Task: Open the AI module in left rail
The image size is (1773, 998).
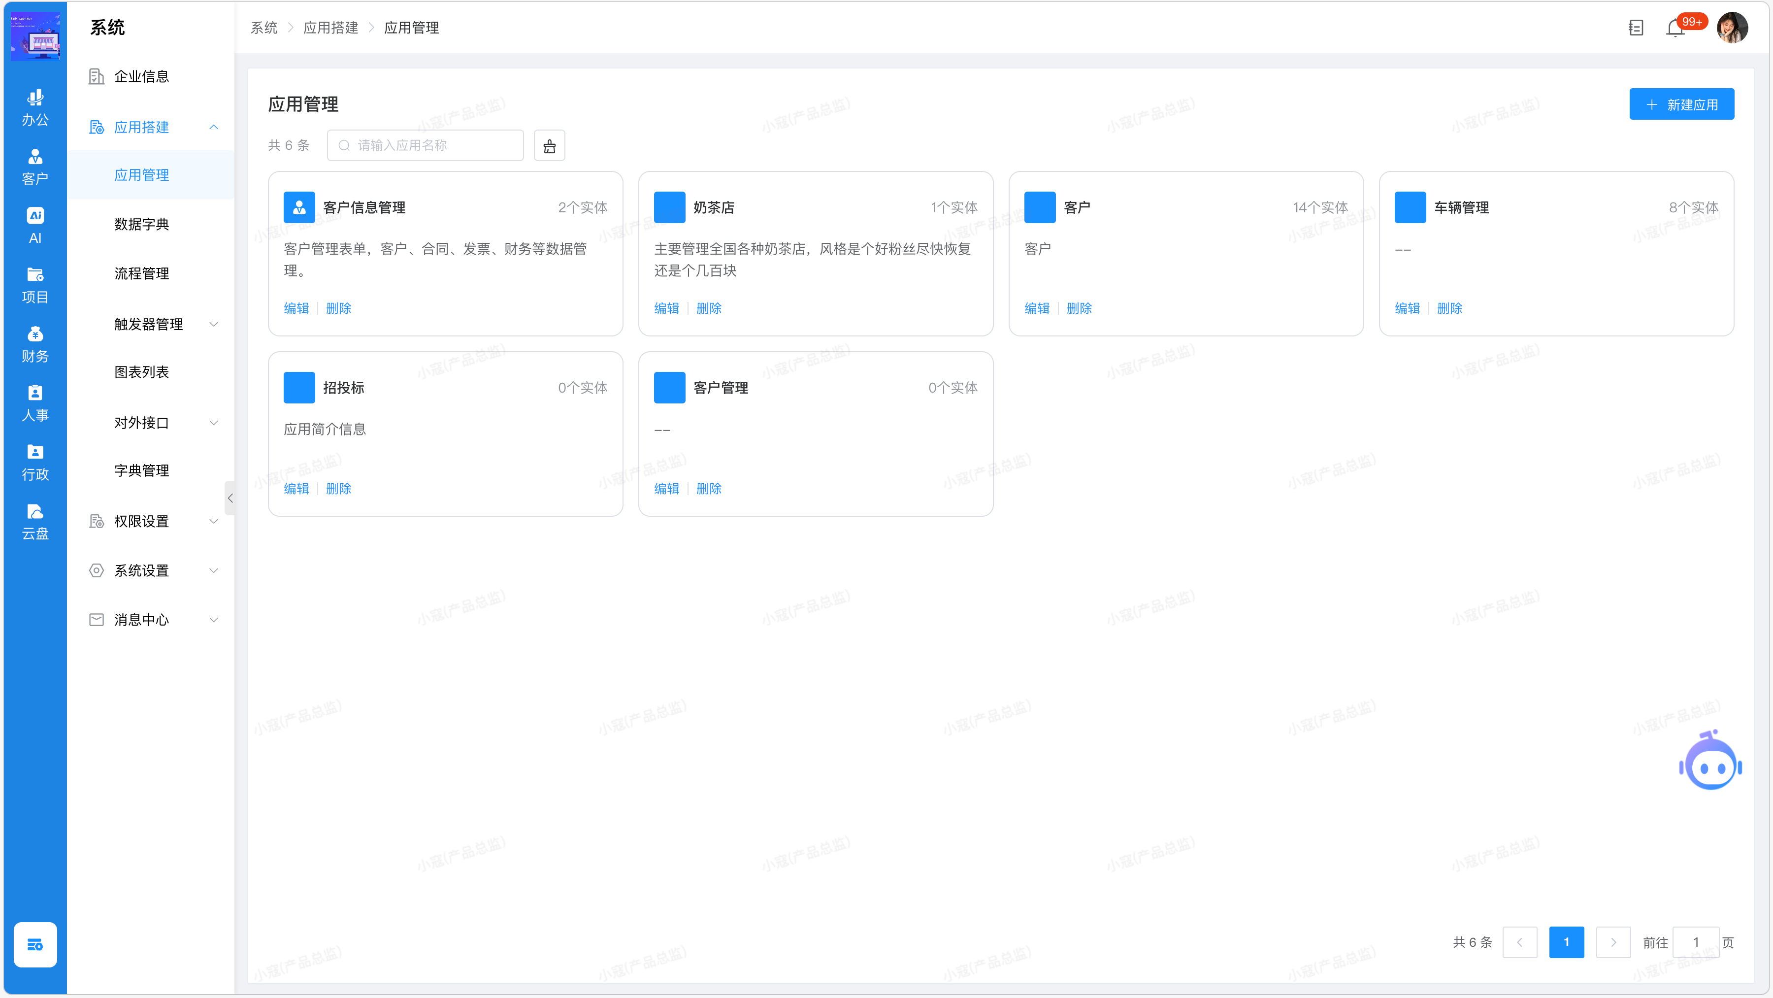Action: [x=35, y=226]
